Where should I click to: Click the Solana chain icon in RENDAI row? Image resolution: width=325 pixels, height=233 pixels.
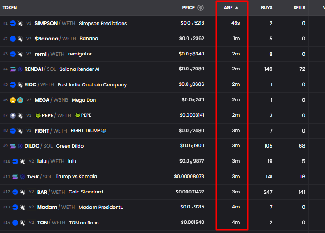click(13, 69)
